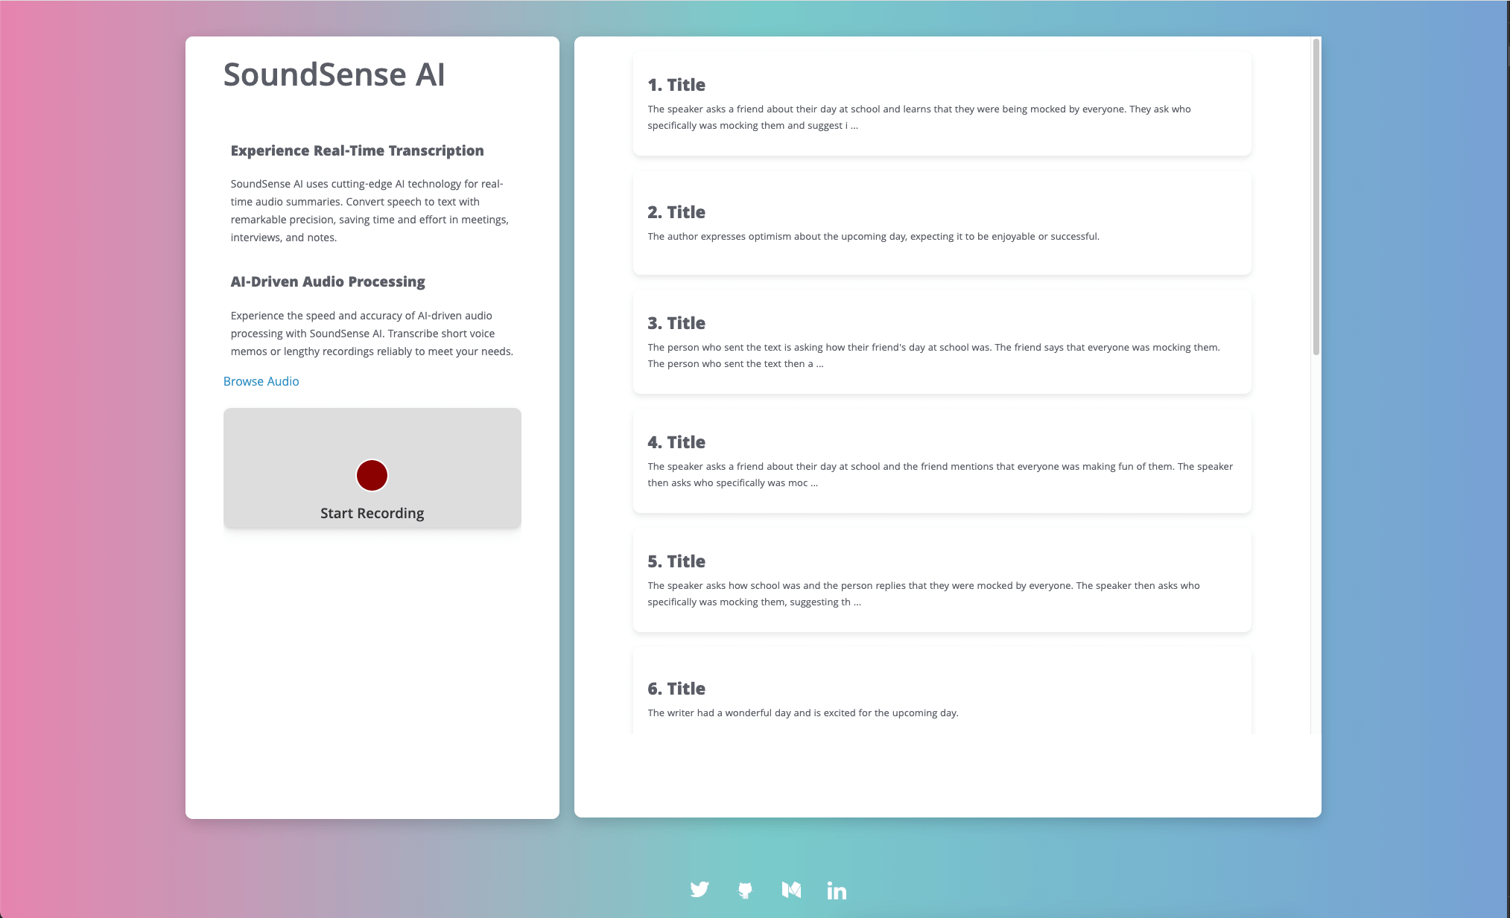
Task: Click the Start Recording label
Action: 372,513
